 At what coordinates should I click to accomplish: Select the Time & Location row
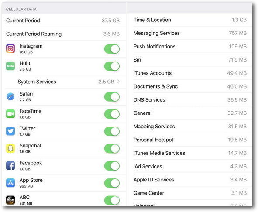190,20
